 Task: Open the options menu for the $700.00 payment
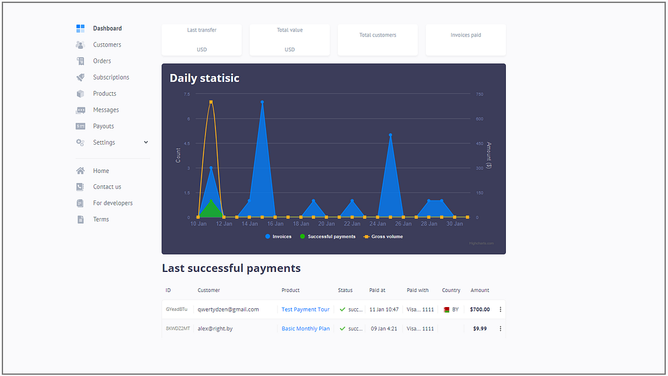[500, 309]
